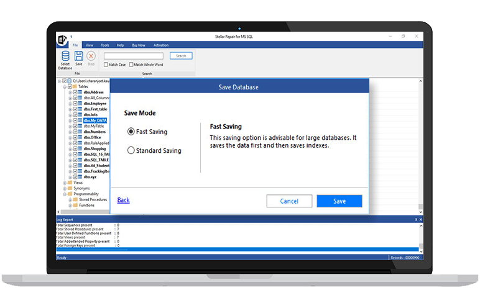The image size is (480, 303).
Task: Open the View ribbon tab
Action: point(90,45)
